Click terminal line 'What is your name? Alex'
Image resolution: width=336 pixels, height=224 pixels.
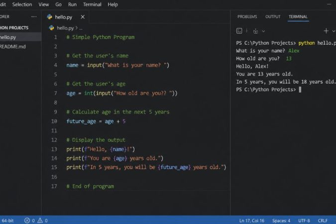[268, 51]
